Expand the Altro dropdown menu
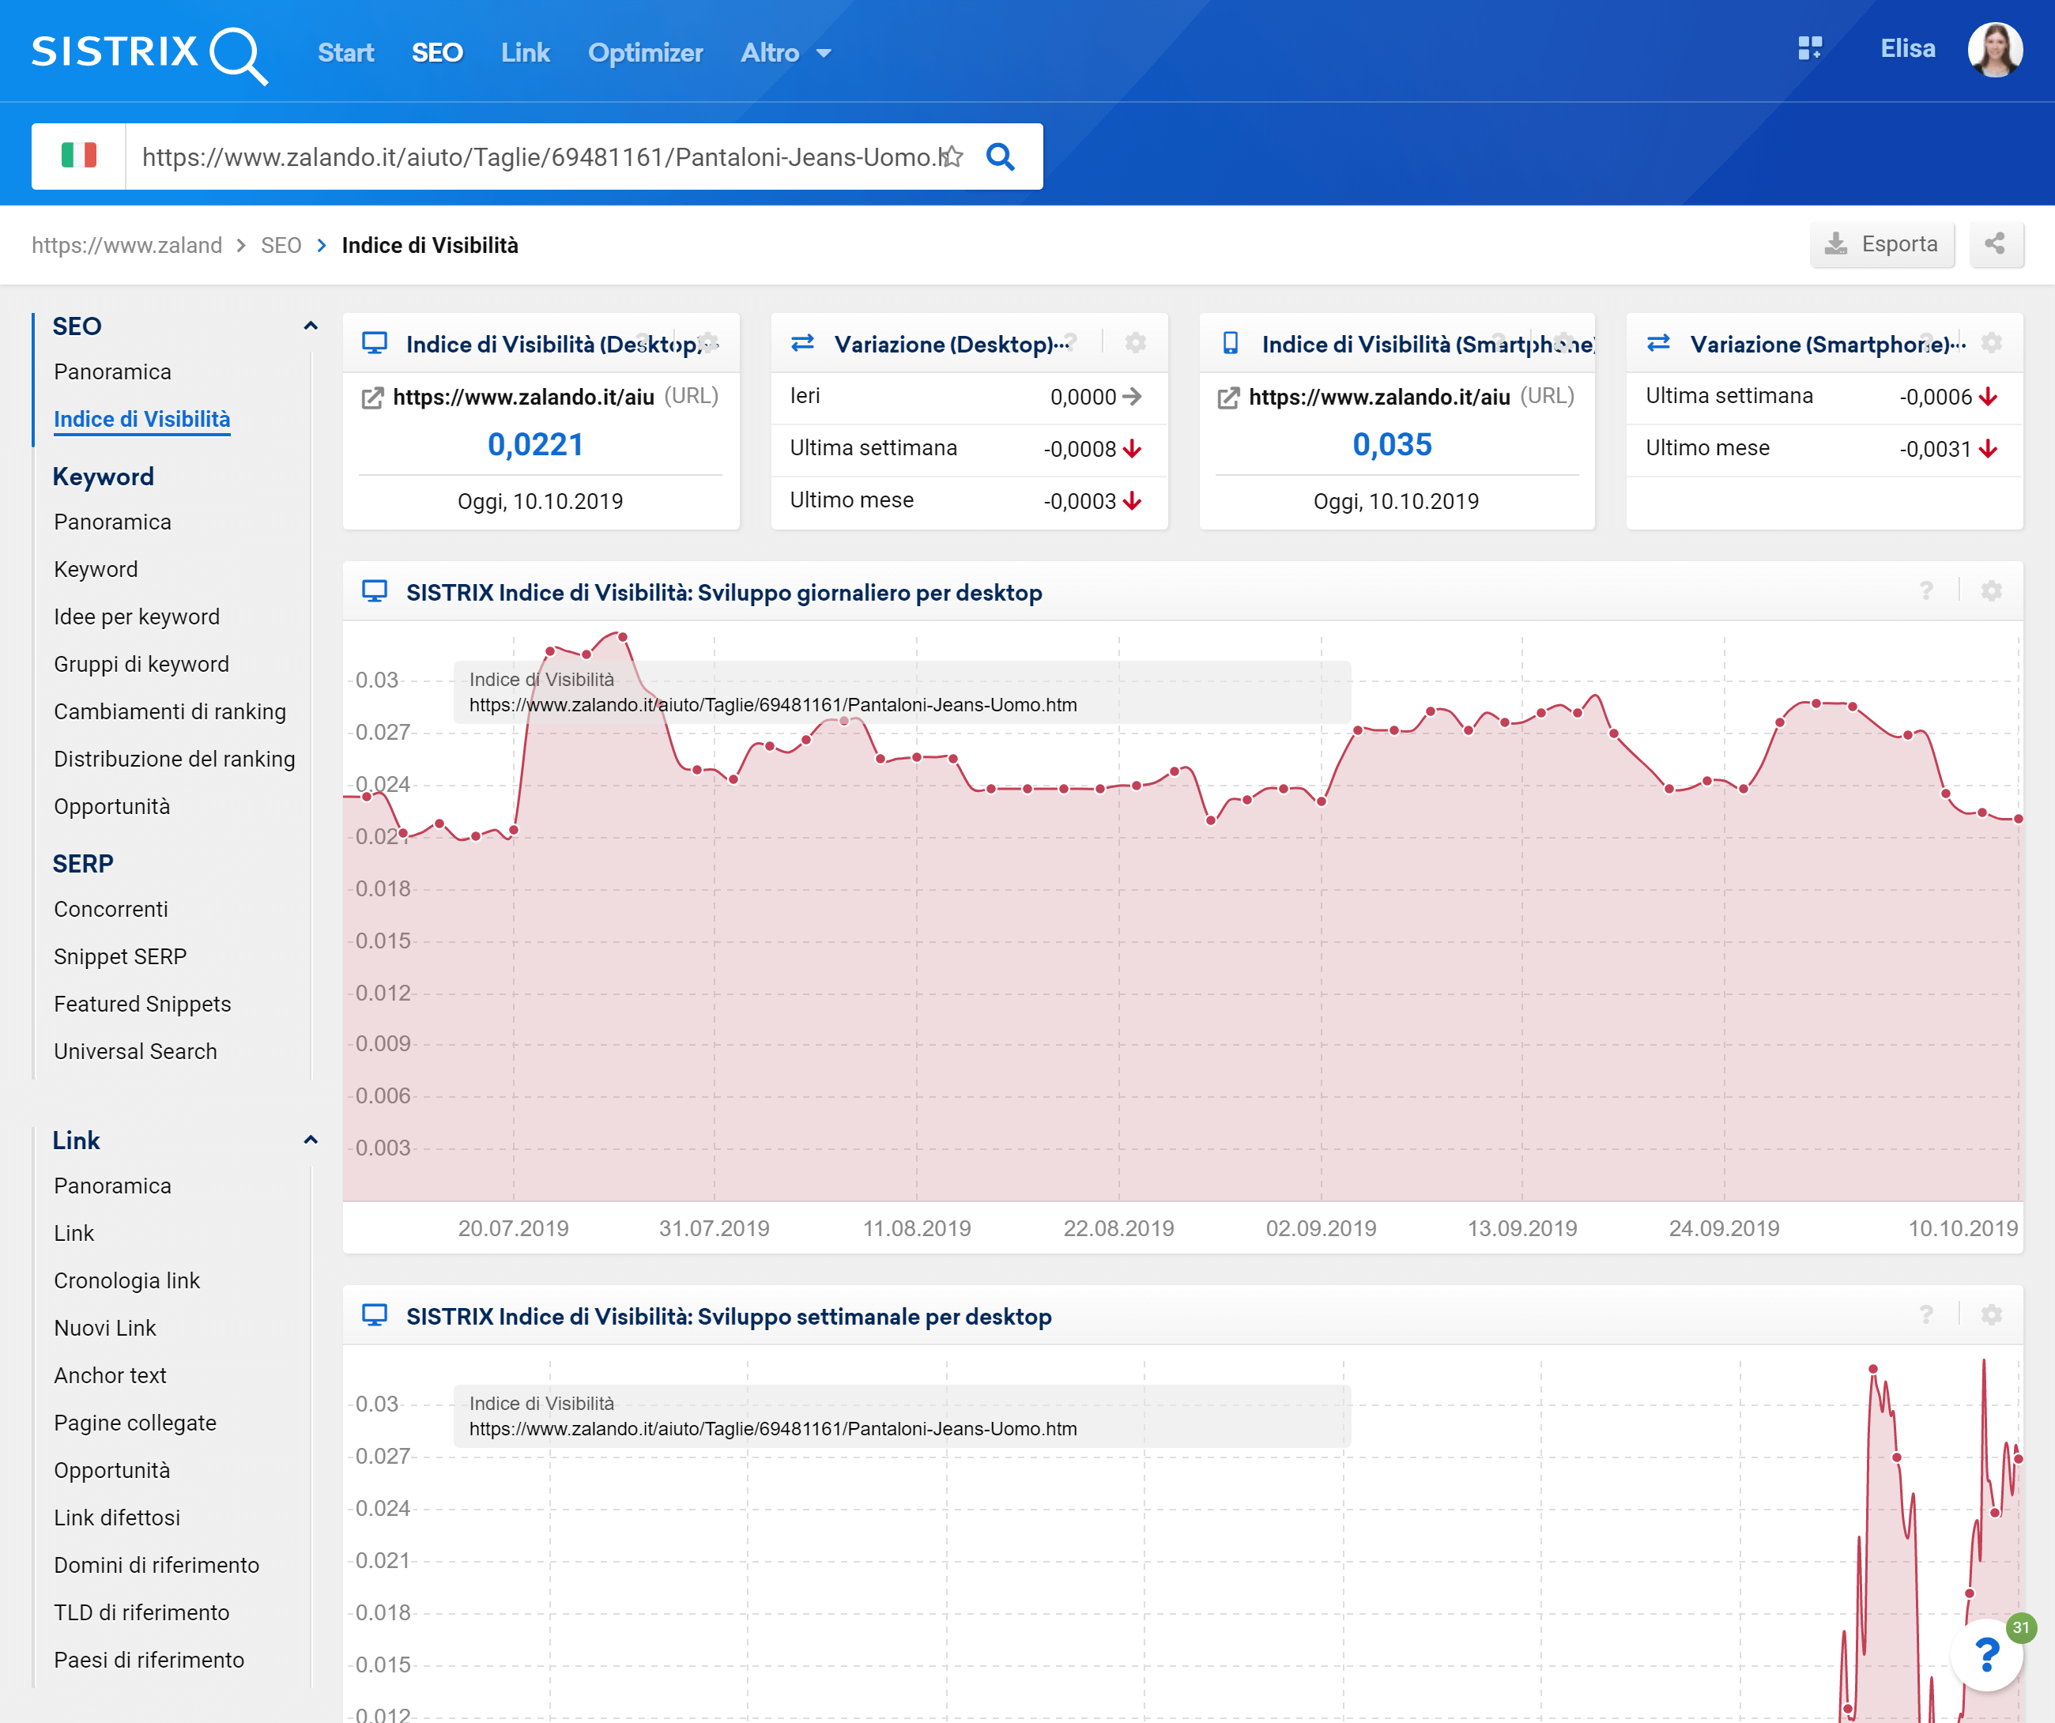 pos(786,53)
